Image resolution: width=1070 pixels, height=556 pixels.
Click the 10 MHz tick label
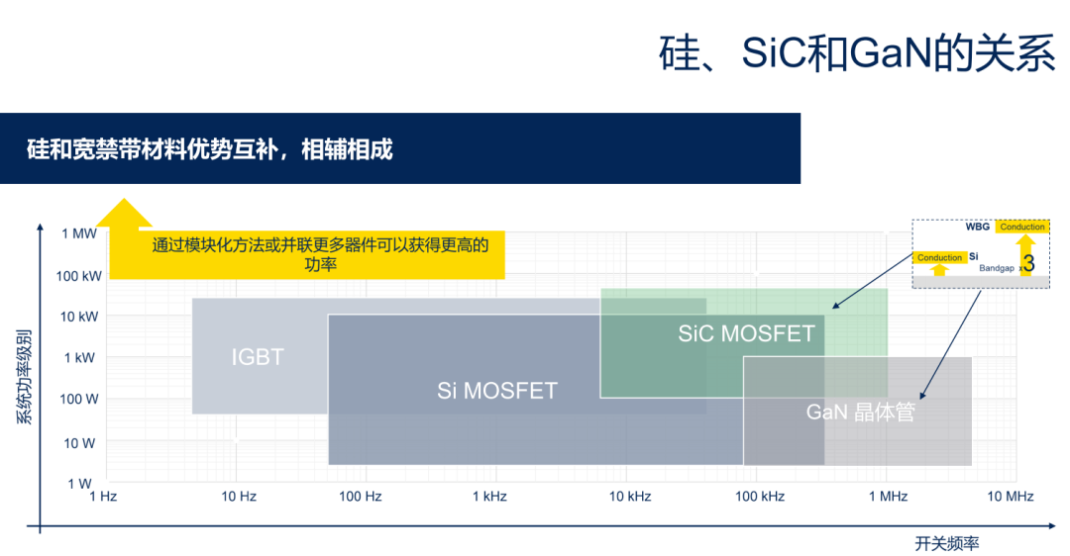click(1011, 496)
